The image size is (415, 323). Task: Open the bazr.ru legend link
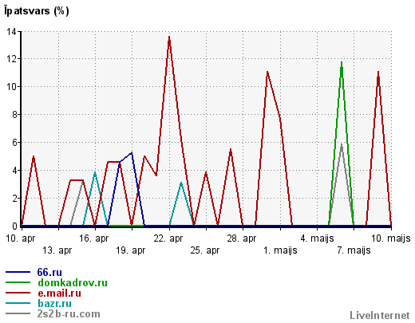click(x=54, y=303)
